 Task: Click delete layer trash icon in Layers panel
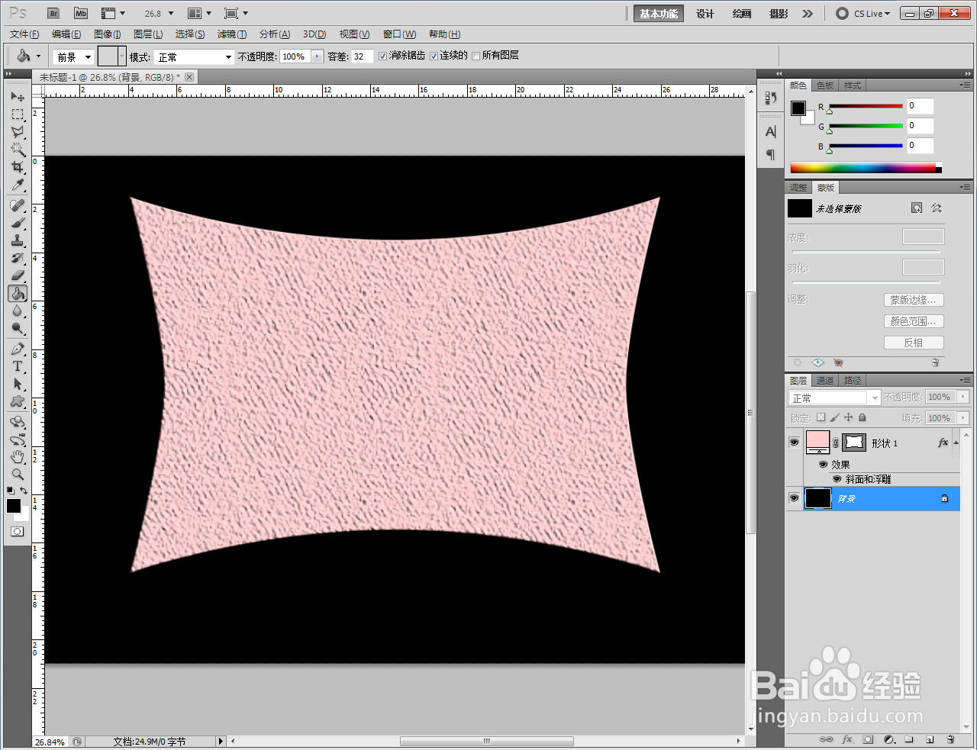click(x=950, y=739)
